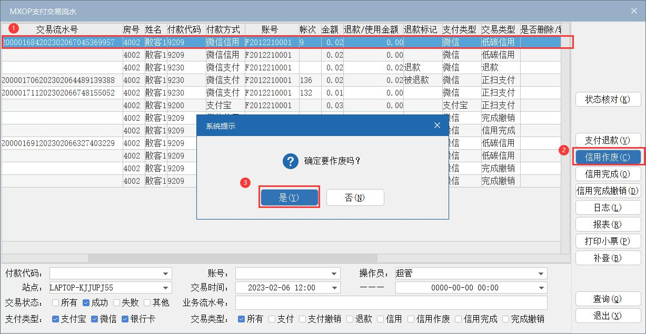Click the 付款代码 column header
This screenshot has height=334, width=646.
pos(186,29)
